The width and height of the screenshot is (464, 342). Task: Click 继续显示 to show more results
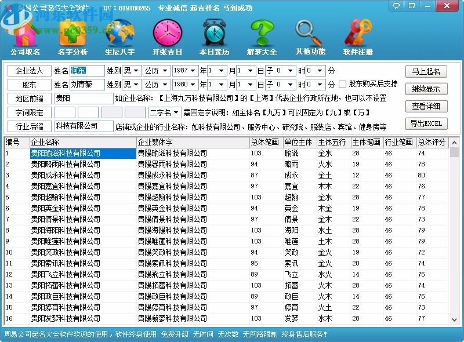pos(427,89)
